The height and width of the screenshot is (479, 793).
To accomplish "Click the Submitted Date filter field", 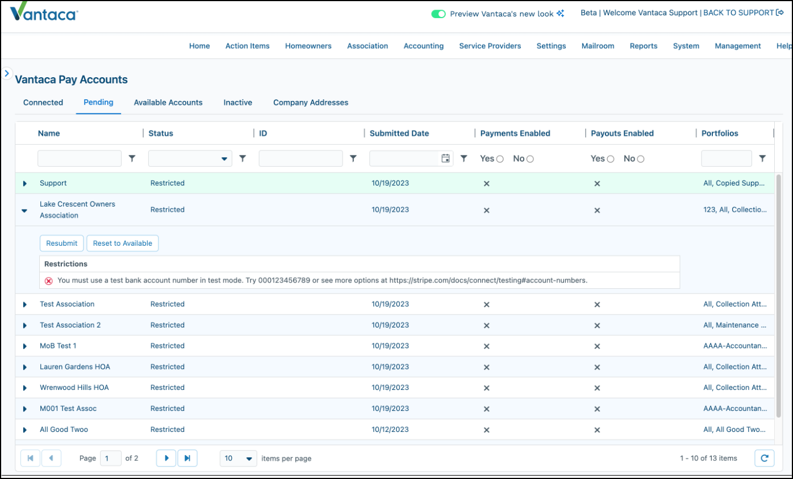I will (x=406, y=158).
